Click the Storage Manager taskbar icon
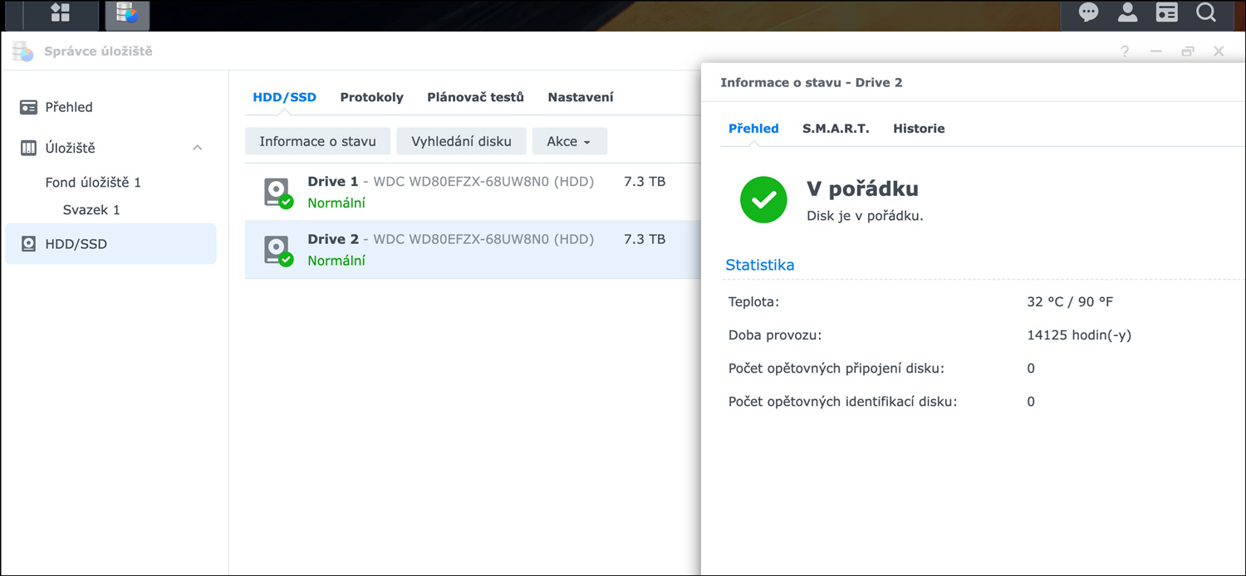 coord(127,13)
